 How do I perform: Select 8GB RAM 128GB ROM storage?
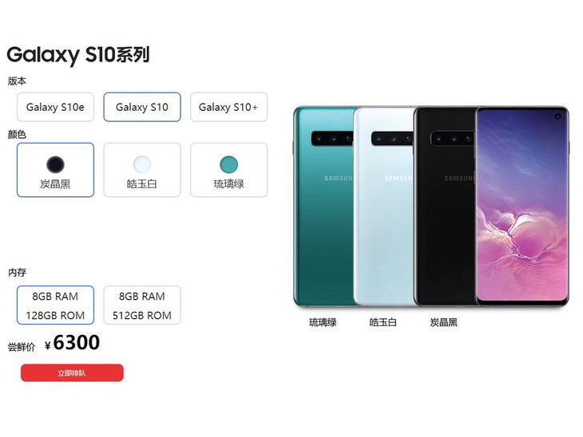tap(55, 305)
